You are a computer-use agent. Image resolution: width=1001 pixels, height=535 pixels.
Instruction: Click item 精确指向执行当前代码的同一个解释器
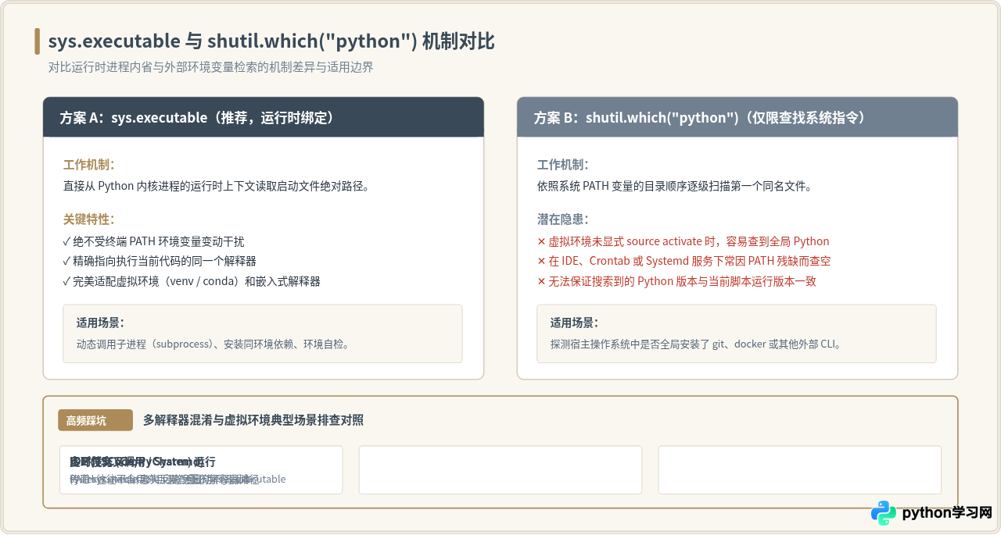160,261
